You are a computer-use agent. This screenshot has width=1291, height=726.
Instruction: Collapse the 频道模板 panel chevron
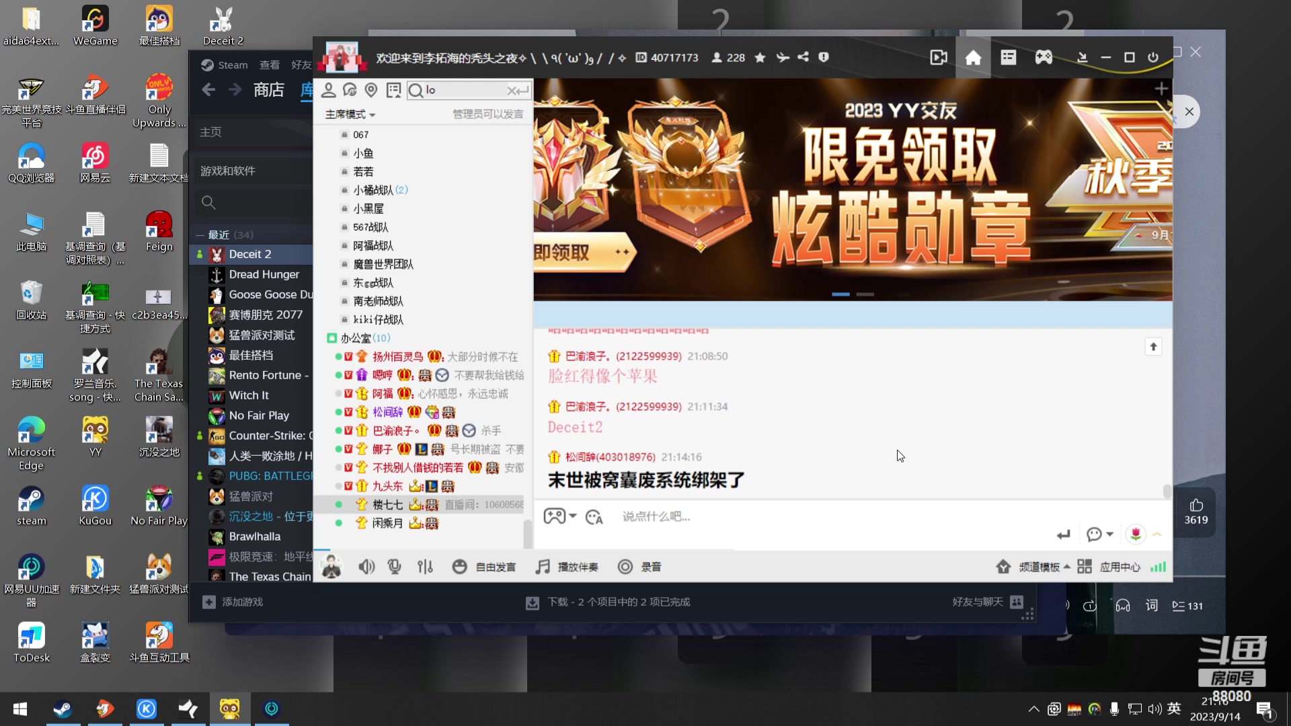tap(1068, 567)
